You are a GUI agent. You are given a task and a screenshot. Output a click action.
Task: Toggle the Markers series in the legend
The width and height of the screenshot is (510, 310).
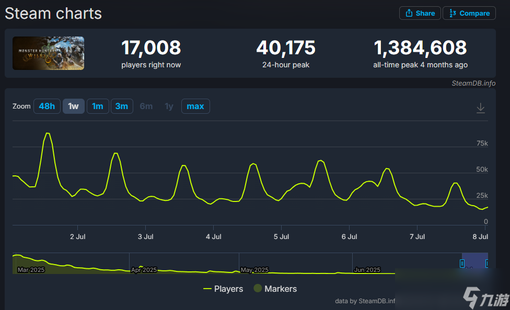[x=275, y=289]
